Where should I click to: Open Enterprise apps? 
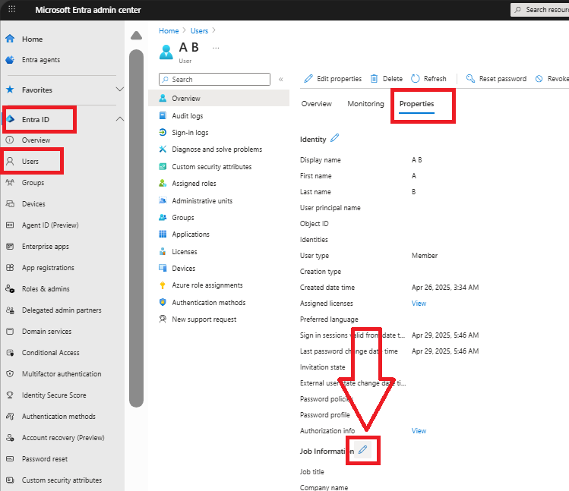(x=45, y=247)
